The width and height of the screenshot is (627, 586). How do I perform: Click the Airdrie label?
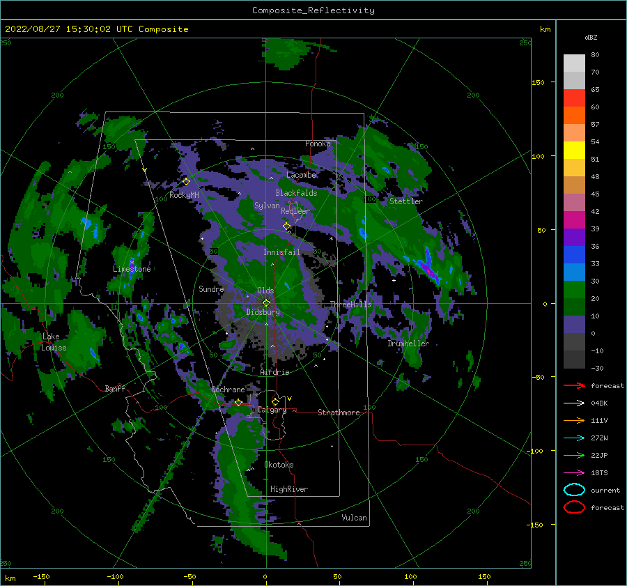point(274,372)
